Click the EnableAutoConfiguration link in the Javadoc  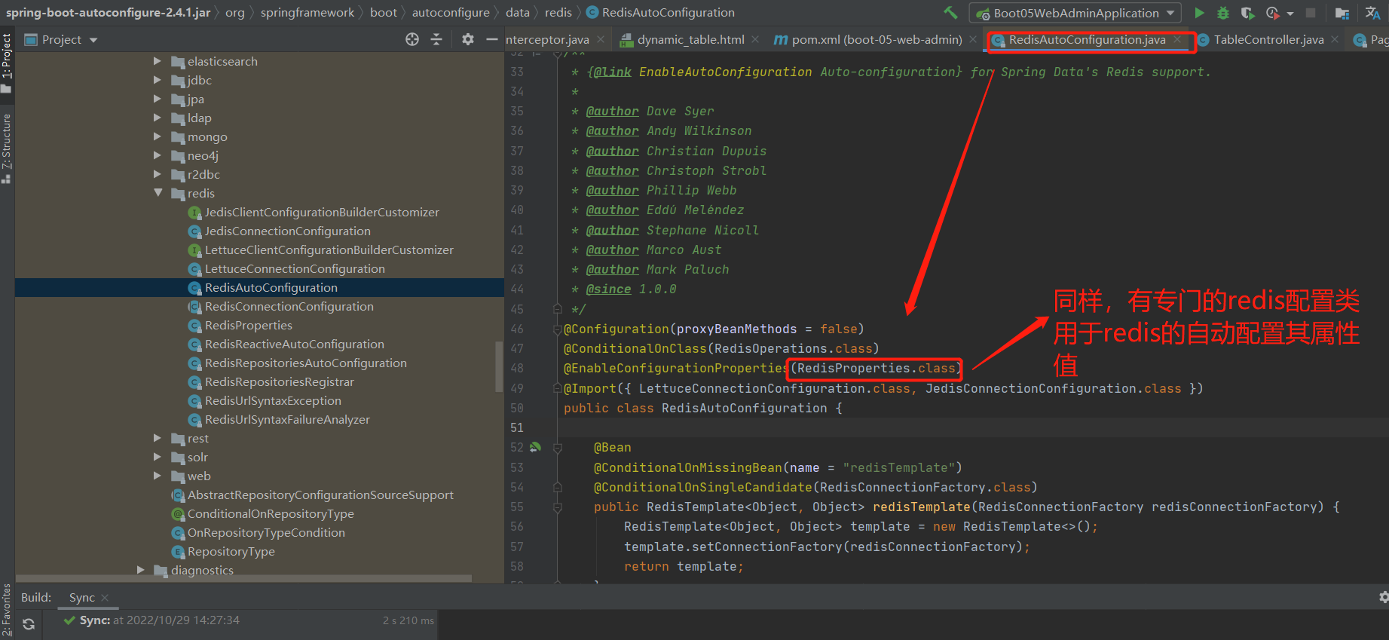[x=725, y=72]
